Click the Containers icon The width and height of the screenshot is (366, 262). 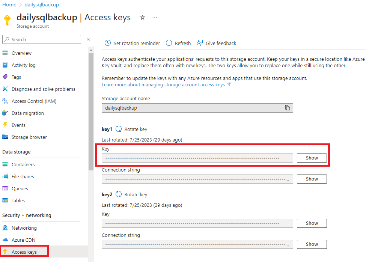[5, 164]
